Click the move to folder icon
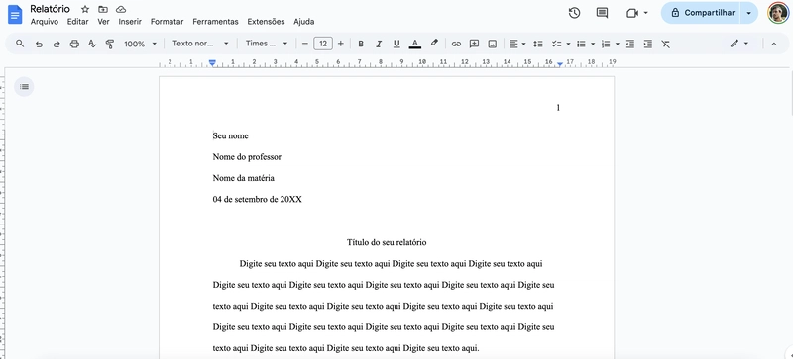This screenshot has width=793, height=359. point(103,9)
